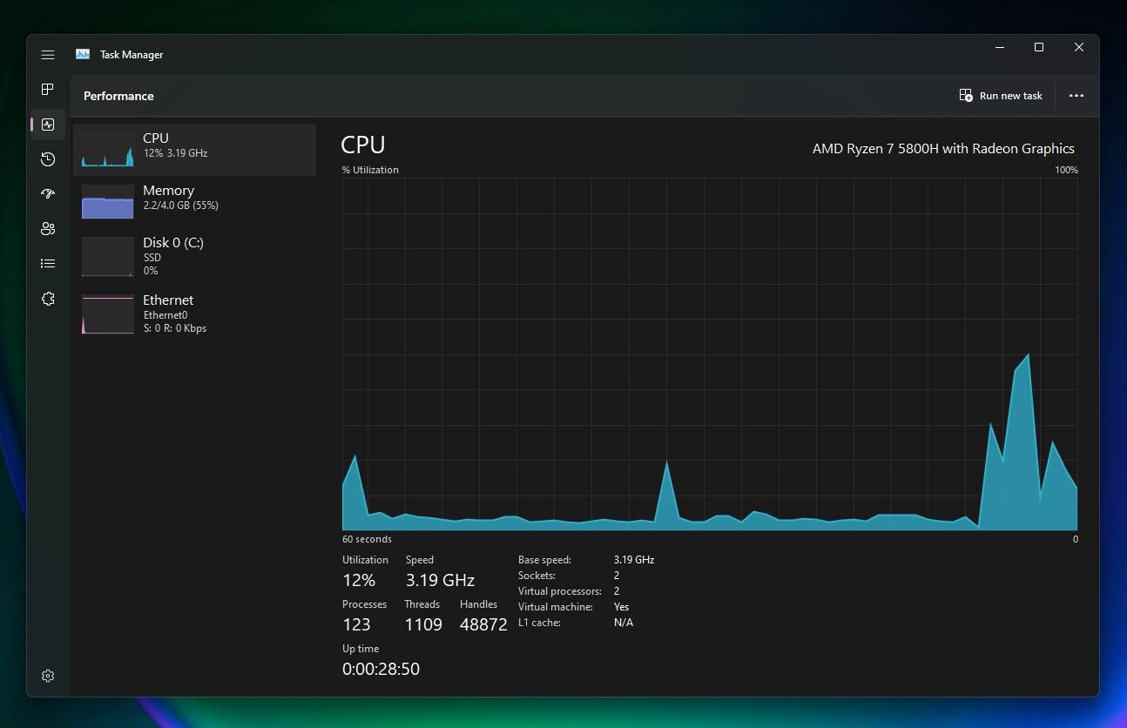Click the AMD Ryzen 7 5800H label
Screen dimensions: 1127x728
(x=943, y=148)
